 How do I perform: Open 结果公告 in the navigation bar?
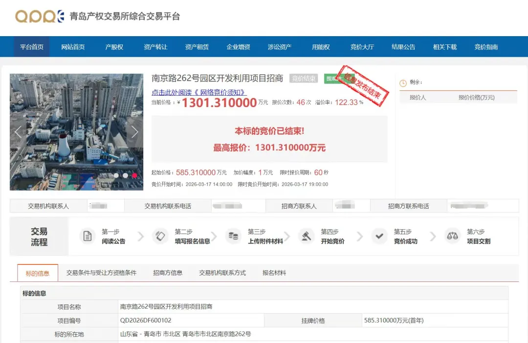[x=403, y=47]
